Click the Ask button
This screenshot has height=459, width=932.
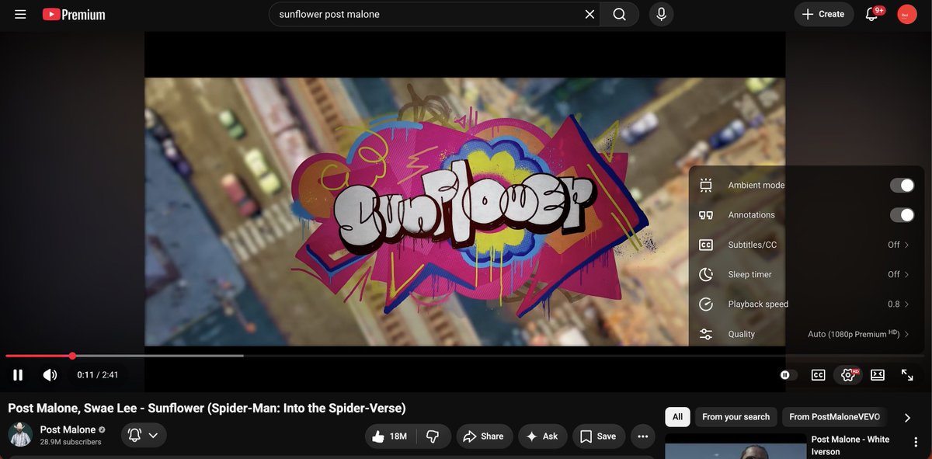click(542, 436)
